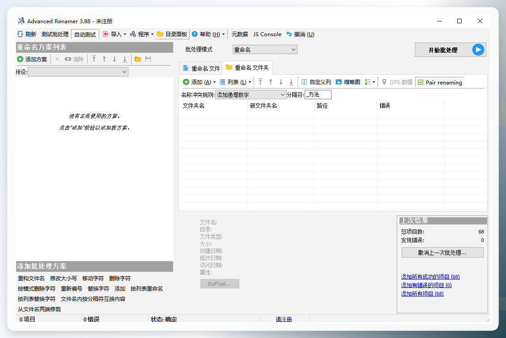Toggle the 自动测试 button
This screenshot has width=506, height=338.
[x=85, y=34]
